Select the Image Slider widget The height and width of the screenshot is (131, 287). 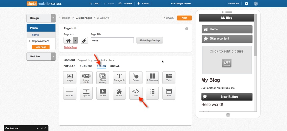pos(86,78)
